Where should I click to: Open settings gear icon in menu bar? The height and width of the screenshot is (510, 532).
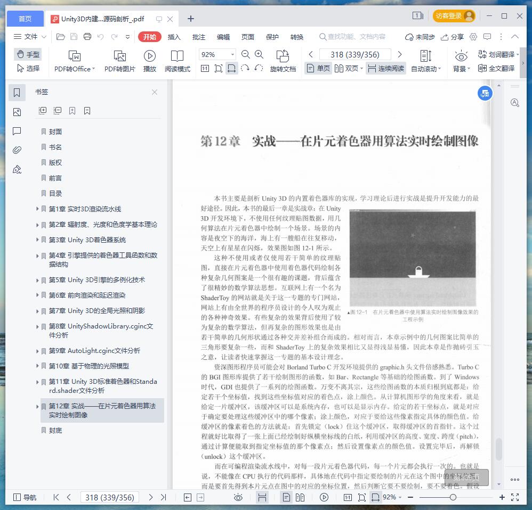coord(473,37)
